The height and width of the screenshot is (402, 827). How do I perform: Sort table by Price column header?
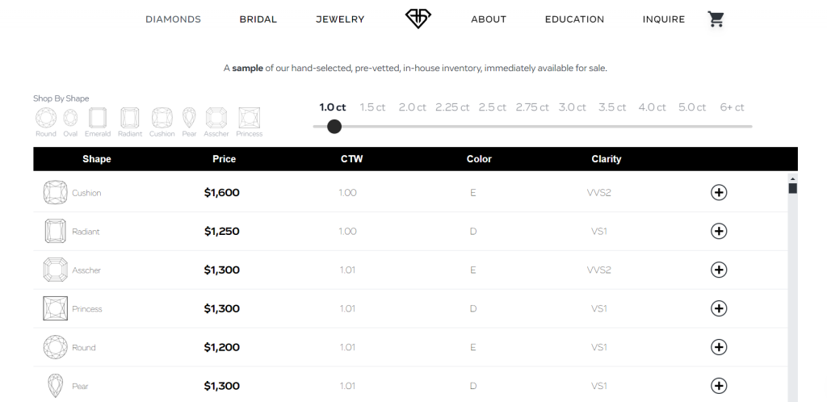224,159
